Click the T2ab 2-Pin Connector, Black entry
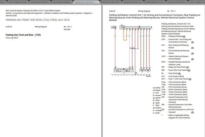The width and height of the screenshot is (205, 137). 174,84
